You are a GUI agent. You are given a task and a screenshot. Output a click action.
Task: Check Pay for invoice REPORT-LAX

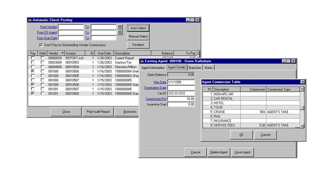click(x=33, y=58)
